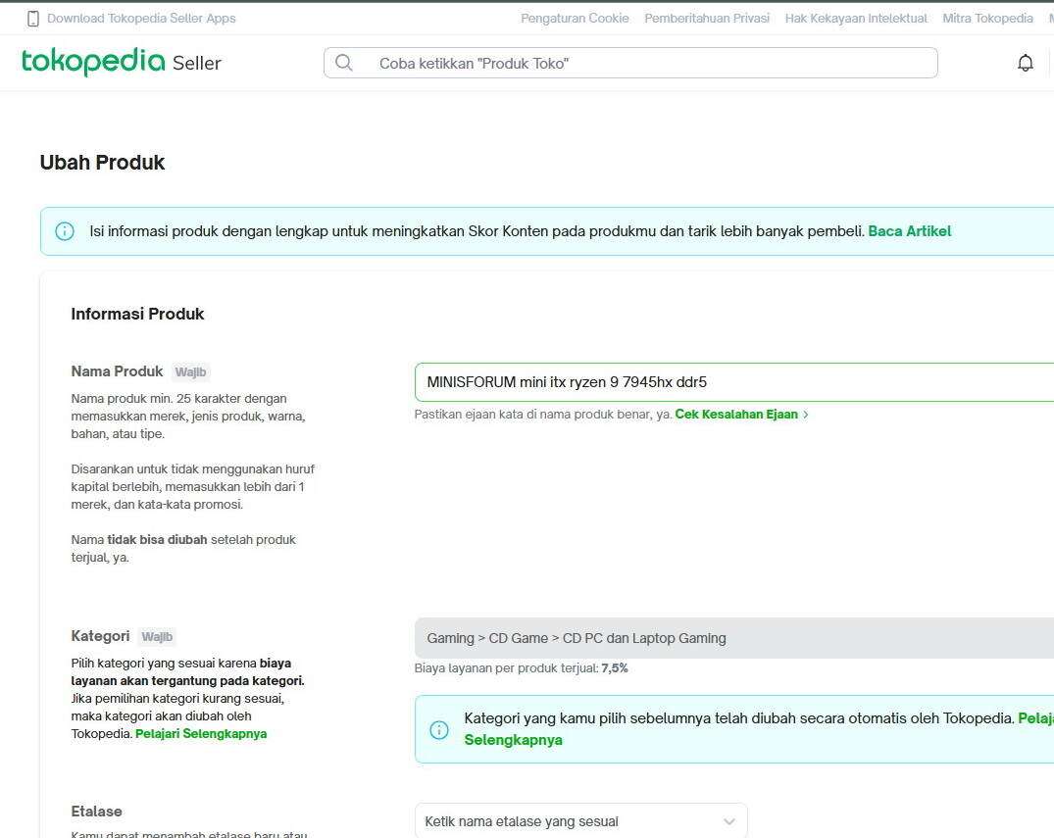Click the phone icon beside Download Tokopedia Seller Apps

click(x=33, y=19)
